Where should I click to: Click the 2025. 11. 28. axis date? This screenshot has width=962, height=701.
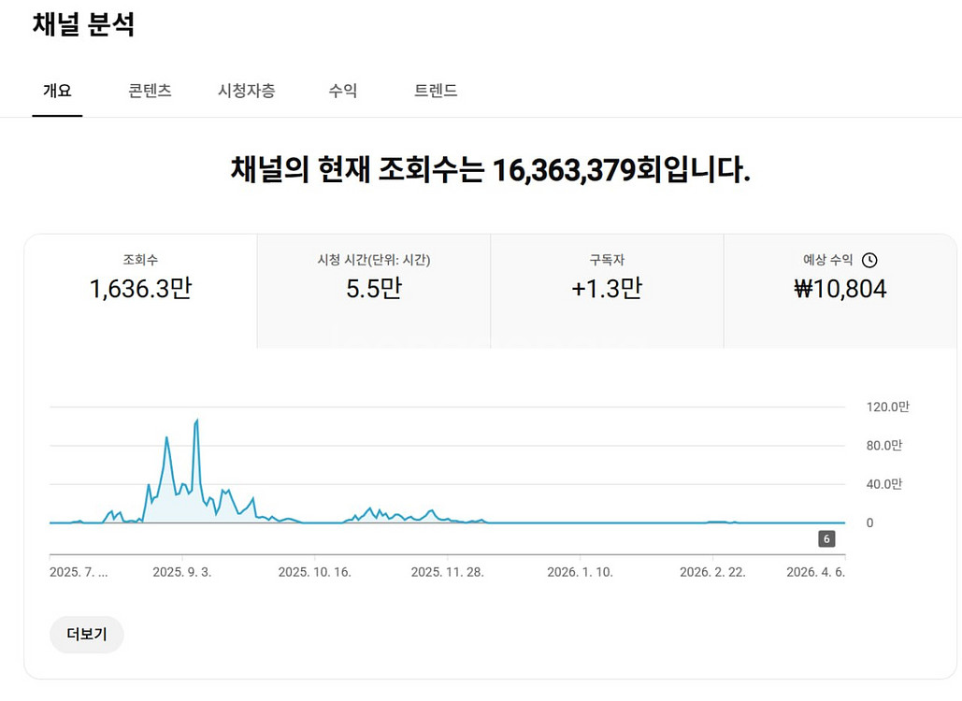click(447, 572)
